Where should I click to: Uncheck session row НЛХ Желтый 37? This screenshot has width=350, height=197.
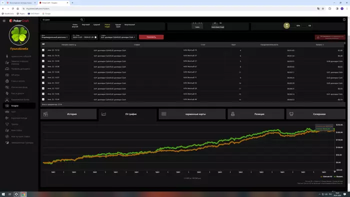pyautogui.click(x=43, y=55)
